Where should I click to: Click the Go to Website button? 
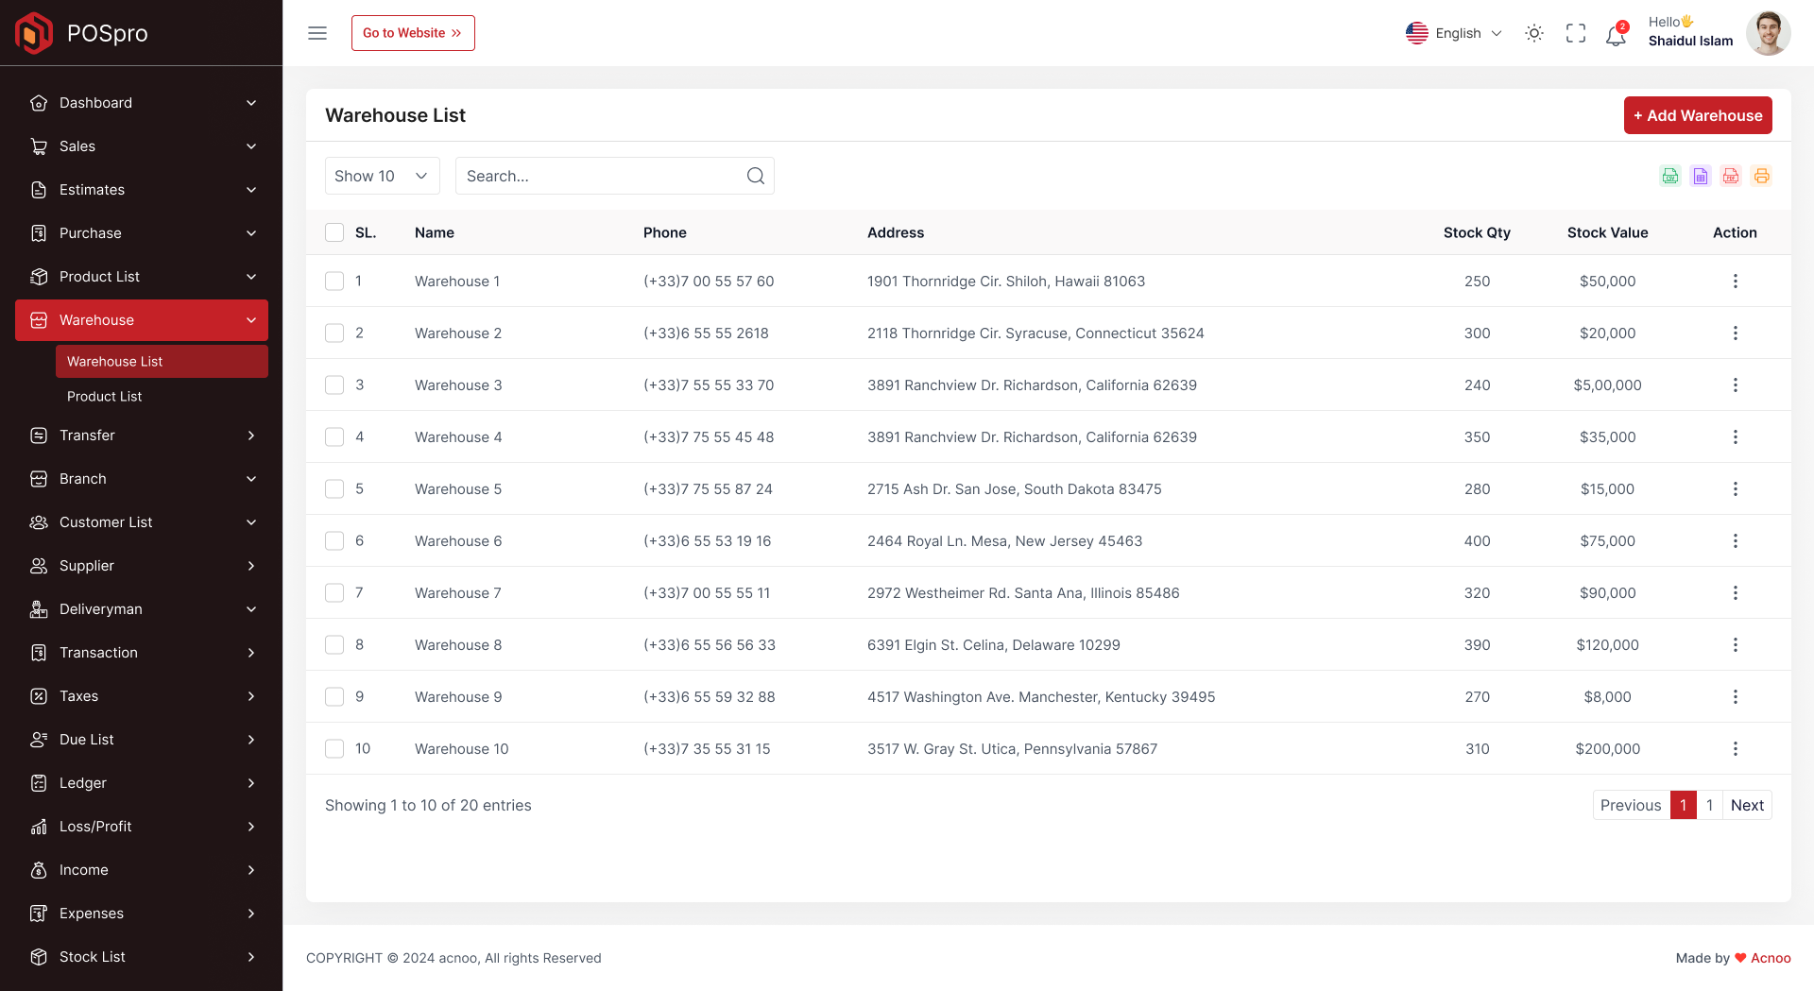pyautogui.click(x=413, y=33)
